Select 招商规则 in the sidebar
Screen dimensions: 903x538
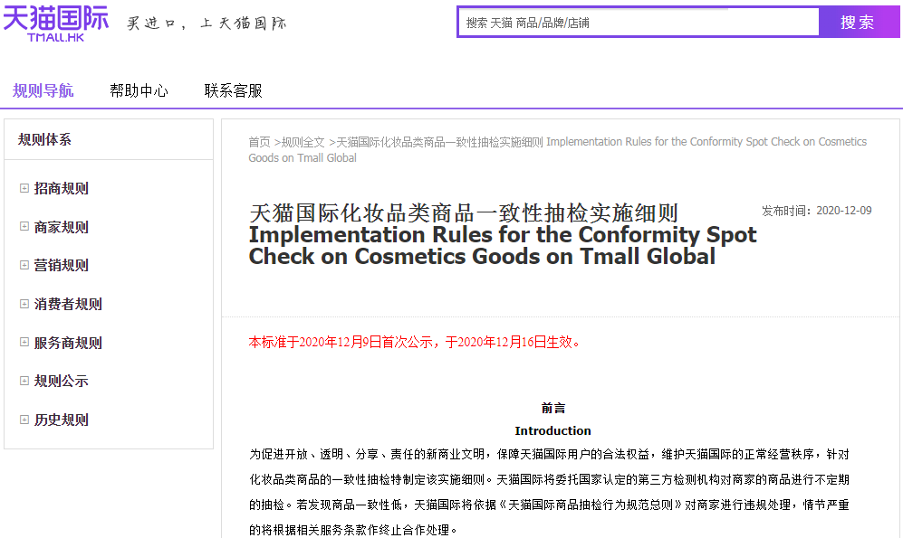[x=61, y=189]
